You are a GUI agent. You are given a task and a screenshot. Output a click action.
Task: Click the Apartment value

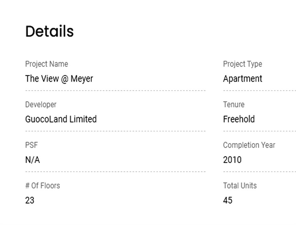tap(242, 78)
